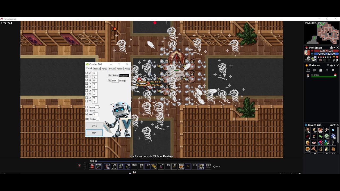This screenshot has height=191, width=340.
Task: Close the Batalha panel
Action: coord(338,65)
